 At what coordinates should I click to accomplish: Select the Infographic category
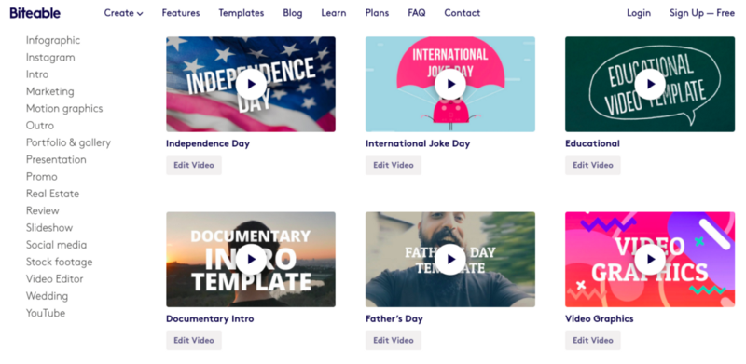[x=53, y=40]
